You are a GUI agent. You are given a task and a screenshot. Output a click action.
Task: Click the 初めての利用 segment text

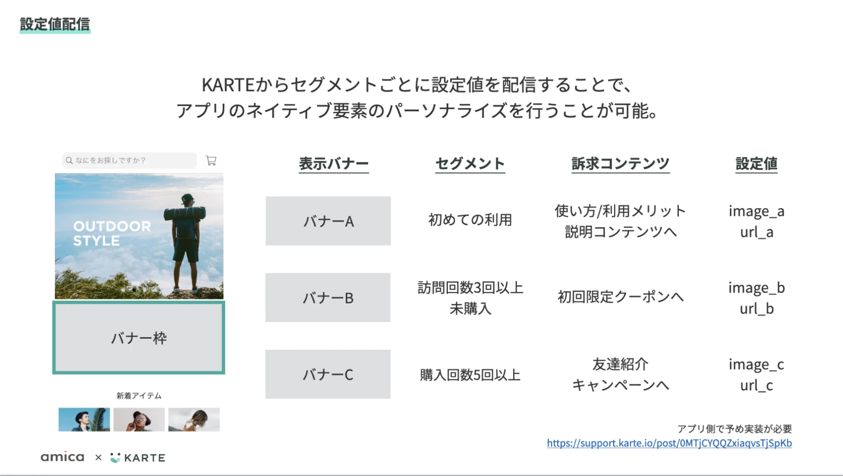470,220
